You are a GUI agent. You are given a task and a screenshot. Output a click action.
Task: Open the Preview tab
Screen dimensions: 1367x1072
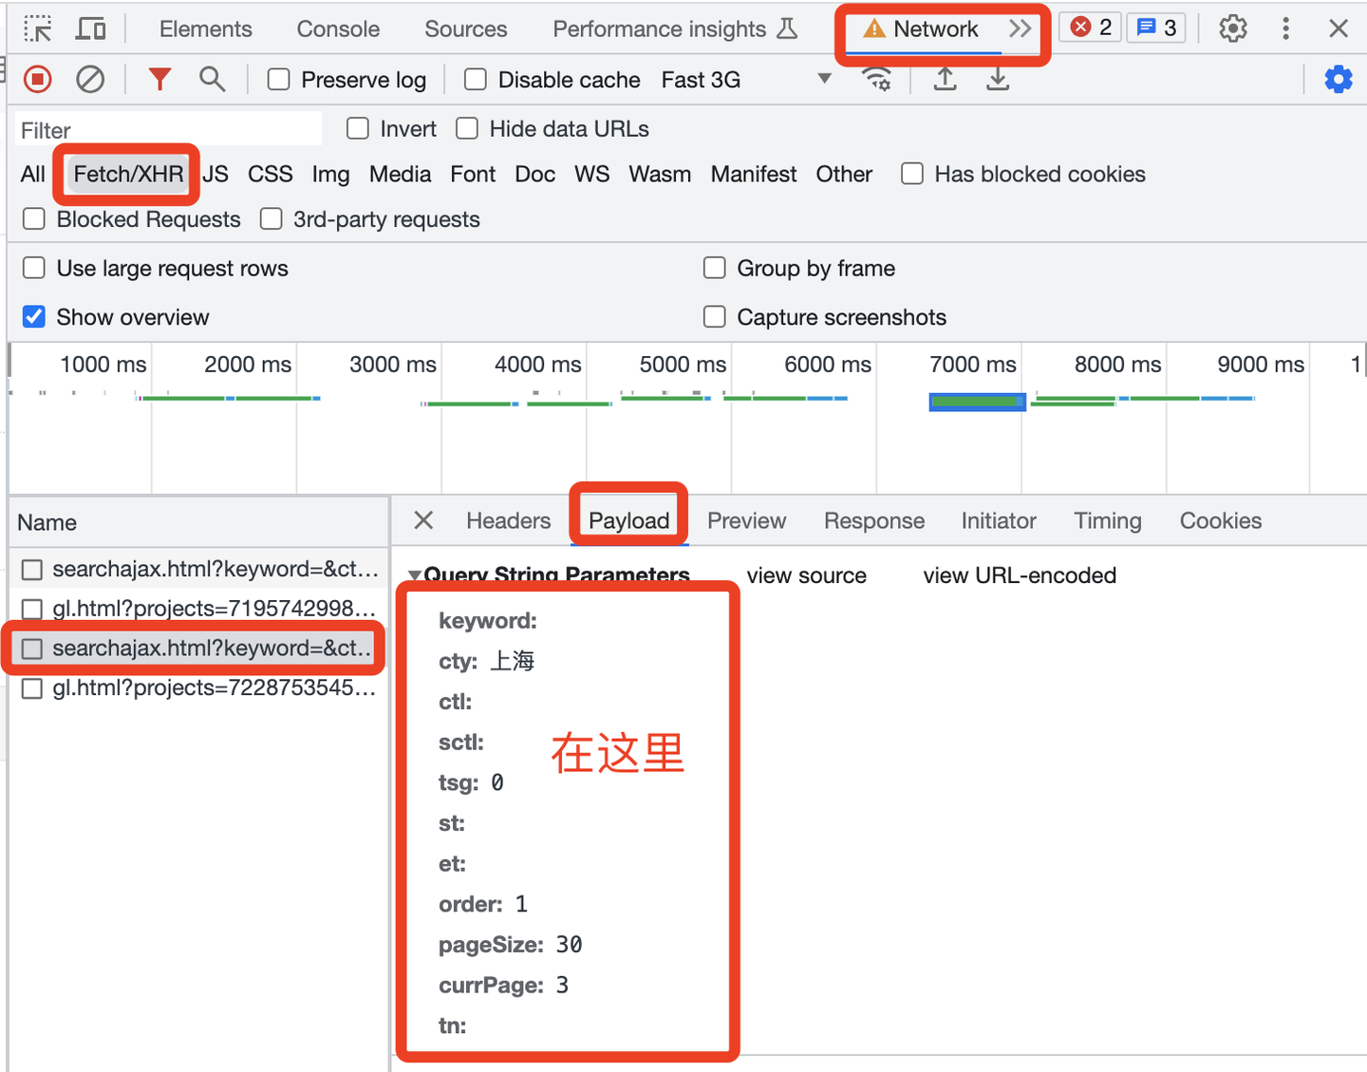(747, 521)
